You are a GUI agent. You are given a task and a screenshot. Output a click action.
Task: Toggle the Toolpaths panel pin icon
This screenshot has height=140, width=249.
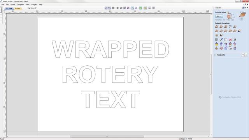[x=247, y=8]
